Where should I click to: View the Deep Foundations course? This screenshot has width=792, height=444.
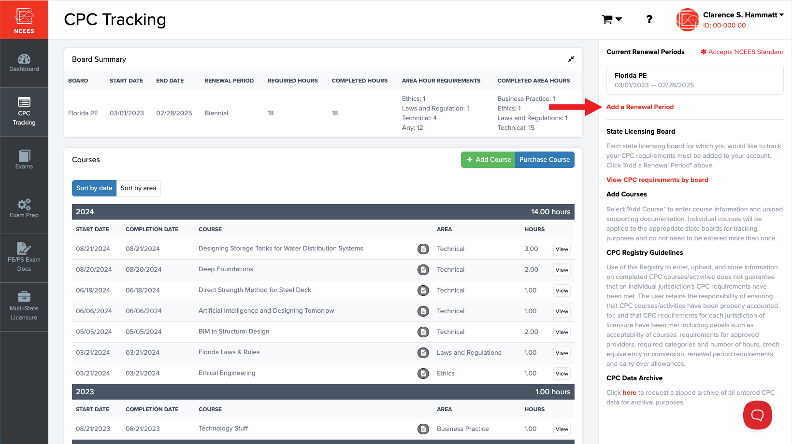562,270
